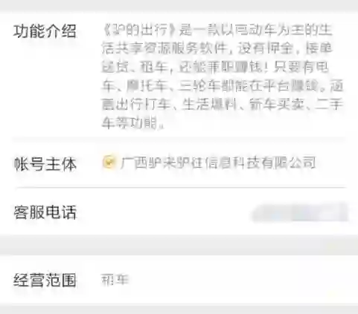Click description line mentioning 没有押金
Image resolution: width=358 pixels, height=314 pixels.
click(217, 48)
